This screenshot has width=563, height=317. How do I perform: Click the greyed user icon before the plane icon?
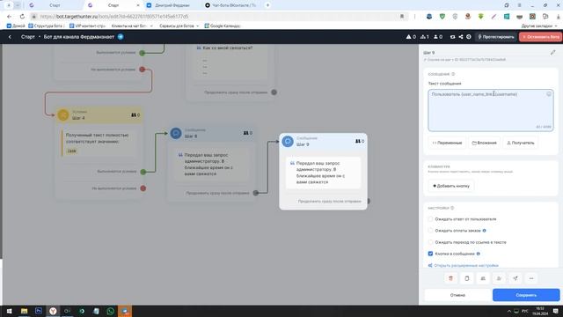point(499,278)
